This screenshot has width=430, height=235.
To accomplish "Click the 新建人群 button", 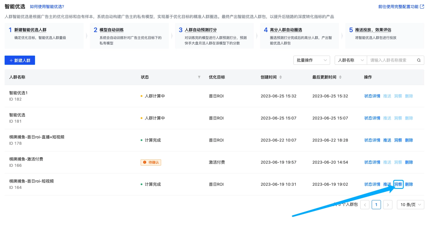I will click(20, 60).
